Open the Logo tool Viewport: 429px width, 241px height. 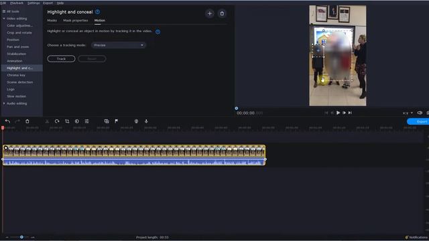[11, 89]
